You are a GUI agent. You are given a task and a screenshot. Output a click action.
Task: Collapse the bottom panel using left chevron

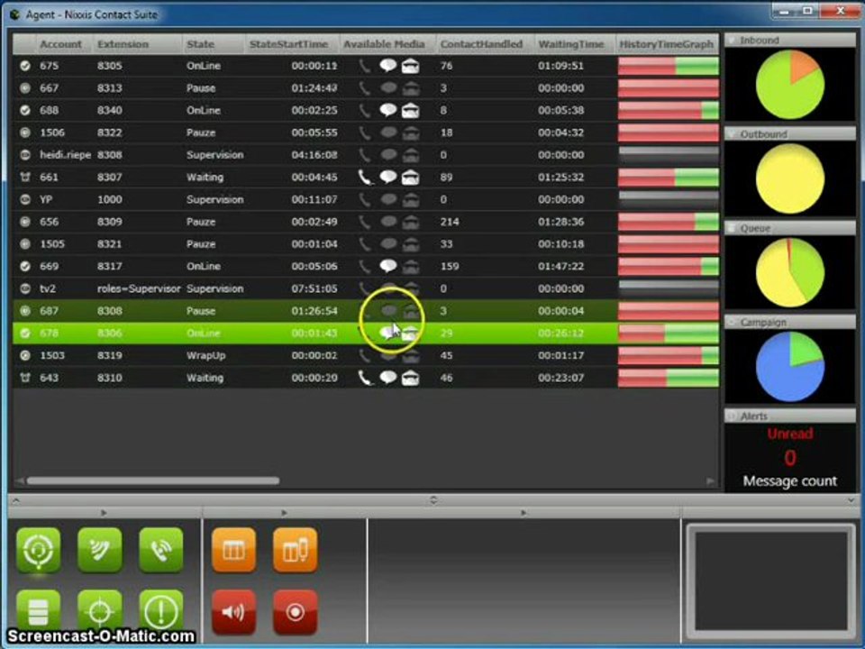[16, 500]
